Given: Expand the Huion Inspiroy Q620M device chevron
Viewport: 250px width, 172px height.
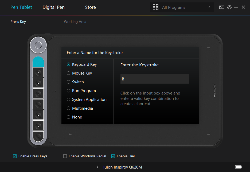Looking at the screenshot, I should [97, 167].
